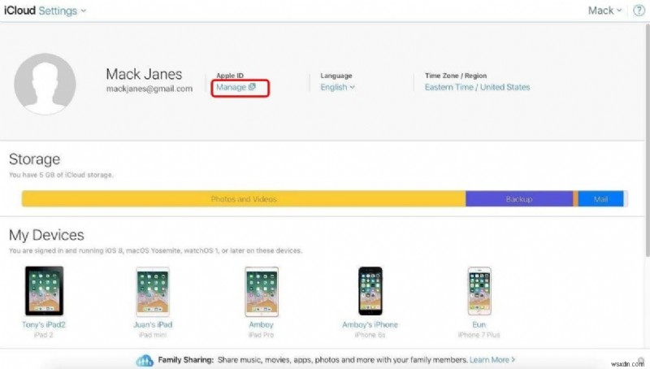Select Tony's iPad2 device icon
This screenshot has width=650, height=369.
coord(43,291)
